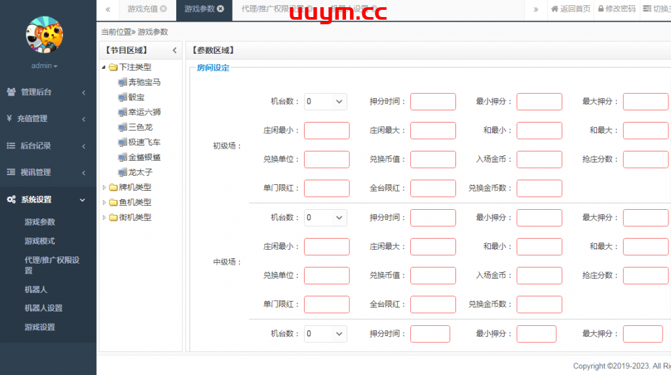Expand the 牌机类型 tree folder
Screen dimensions: 671x375
point(104,187)
